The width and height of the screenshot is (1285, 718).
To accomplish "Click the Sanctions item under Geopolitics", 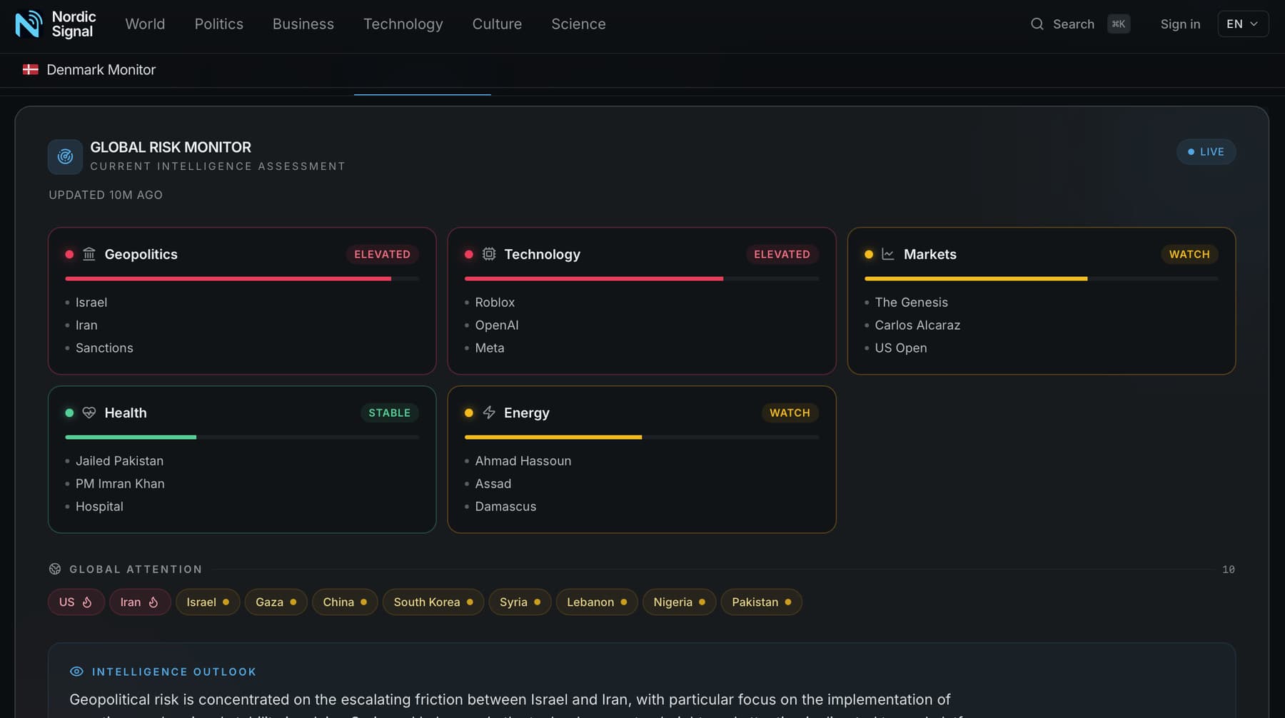I will tap(104, 348).
